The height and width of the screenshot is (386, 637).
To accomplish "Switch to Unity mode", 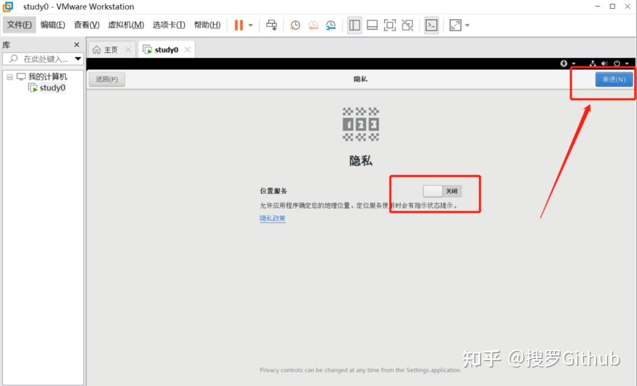I will [408, 25].
